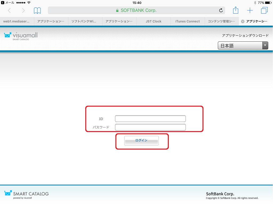Open the web1.mediaser... tab
Screen dimensions: 273x204
pos(17,22)
